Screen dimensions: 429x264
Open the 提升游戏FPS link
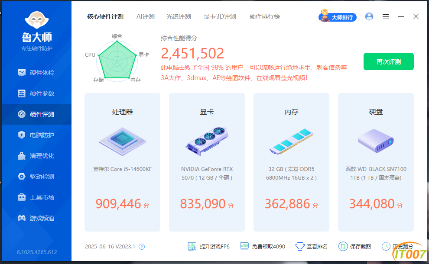point(214,247)
